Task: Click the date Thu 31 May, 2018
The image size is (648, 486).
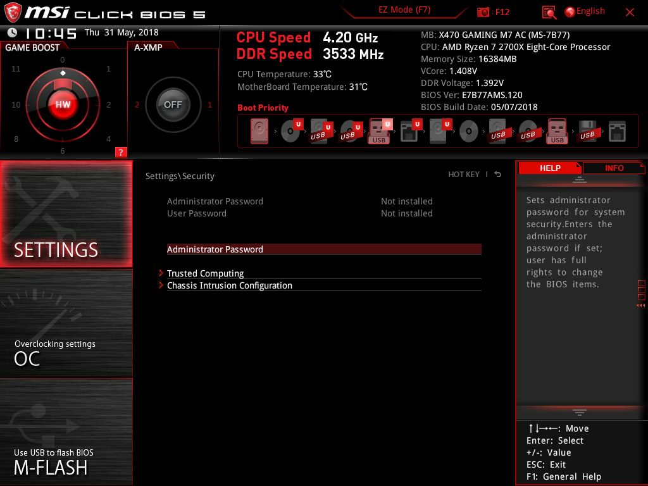Action: [x=121, y=32]
